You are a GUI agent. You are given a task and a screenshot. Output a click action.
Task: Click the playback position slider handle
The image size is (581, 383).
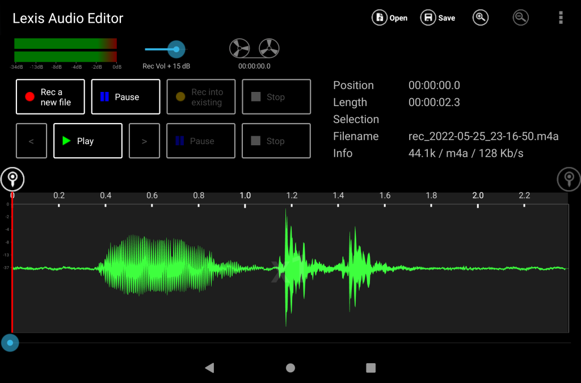10,343
